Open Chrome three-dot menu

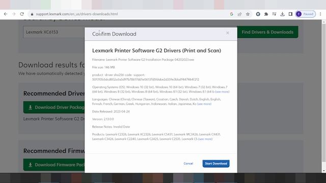click(320, 14)
